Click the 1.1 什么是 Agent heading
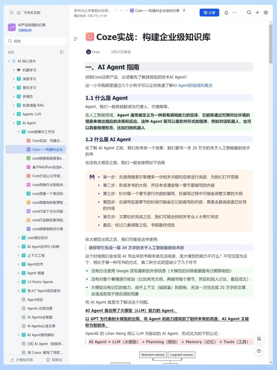Image resolution: width=277 pixels, height=370 pixels. click(106, 98)
